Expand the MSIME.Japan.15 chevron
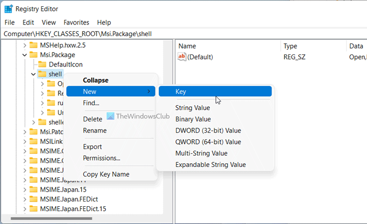Screen dimensions: 367x224 (25, 189)
